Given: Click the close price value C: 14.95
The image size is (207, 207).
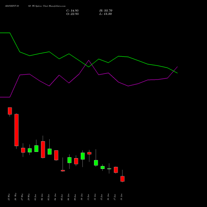Looking at the screenshot, I should [x=72, y=11].
